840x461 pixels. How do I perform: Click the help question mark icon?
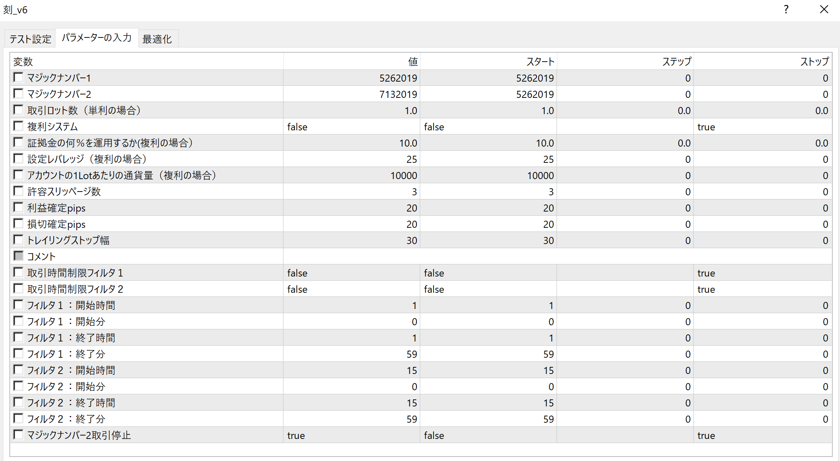(786, 10)
